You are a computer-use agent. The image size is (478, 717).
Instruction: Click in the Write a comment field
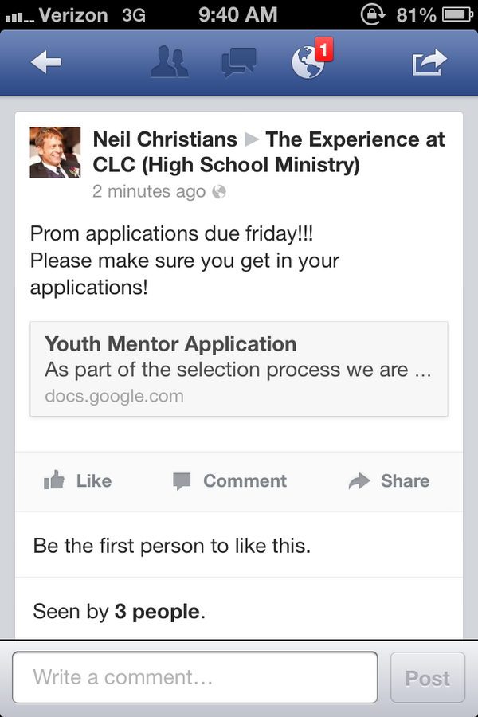(x=195, y=677)
